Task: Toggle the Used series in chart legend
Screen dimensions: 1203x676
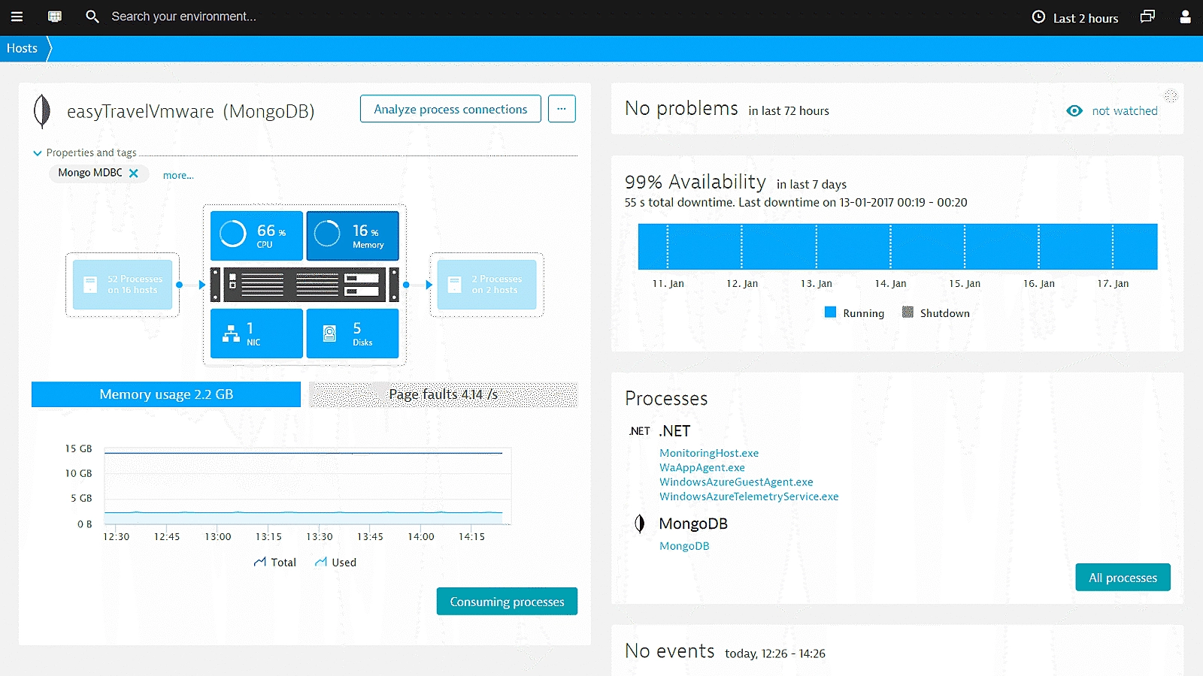Action: [335, 563]
